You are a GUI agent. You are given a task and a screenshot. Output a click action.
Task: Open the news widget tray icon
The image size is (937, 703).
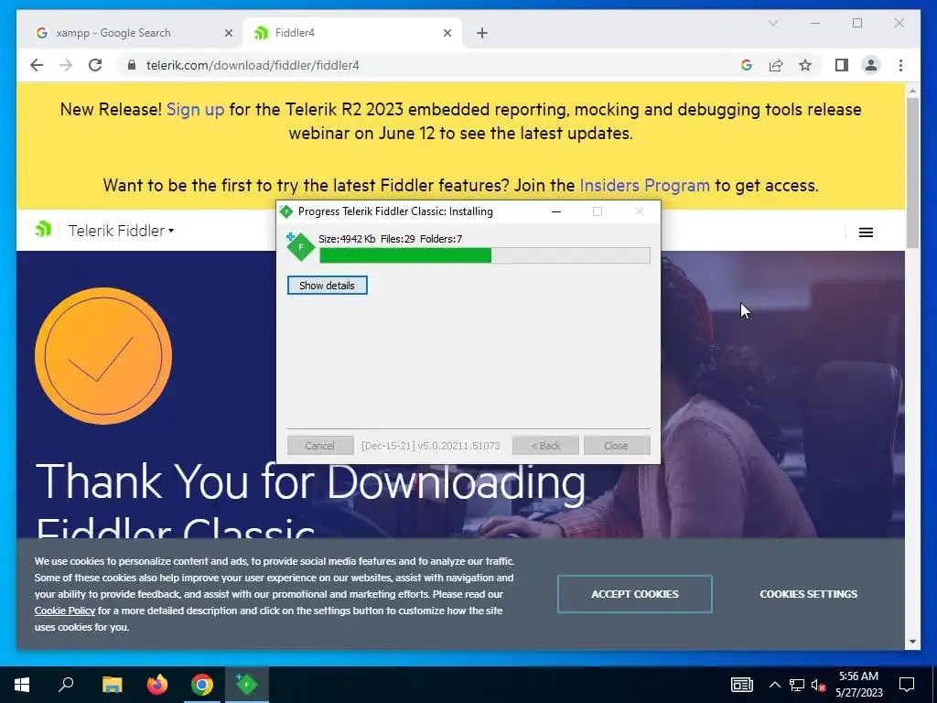(741, 685)
